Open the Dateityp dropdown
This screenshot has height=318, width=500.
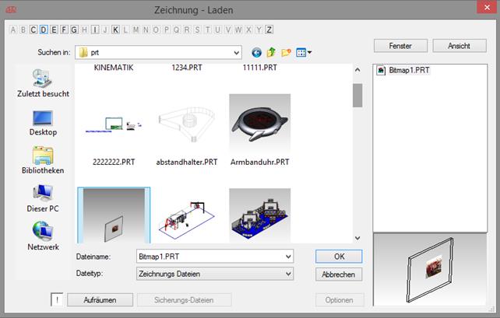(x=287, y=274)
